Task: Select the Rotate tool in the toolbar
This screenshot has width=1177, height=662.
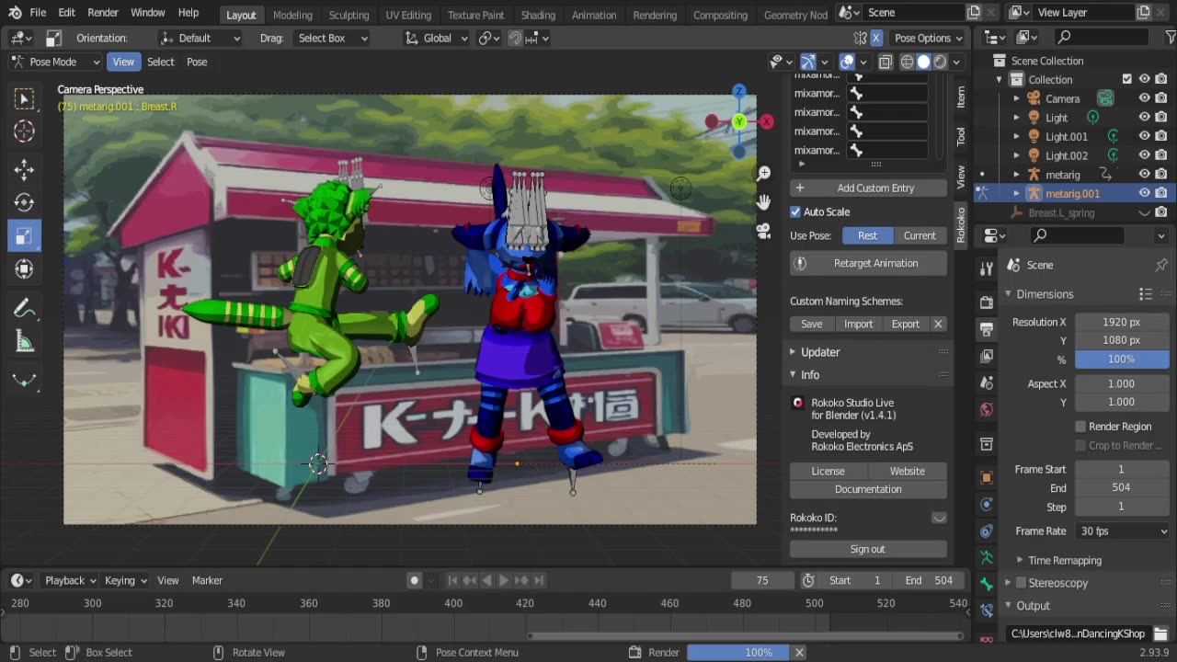Action: click(24, 202)
